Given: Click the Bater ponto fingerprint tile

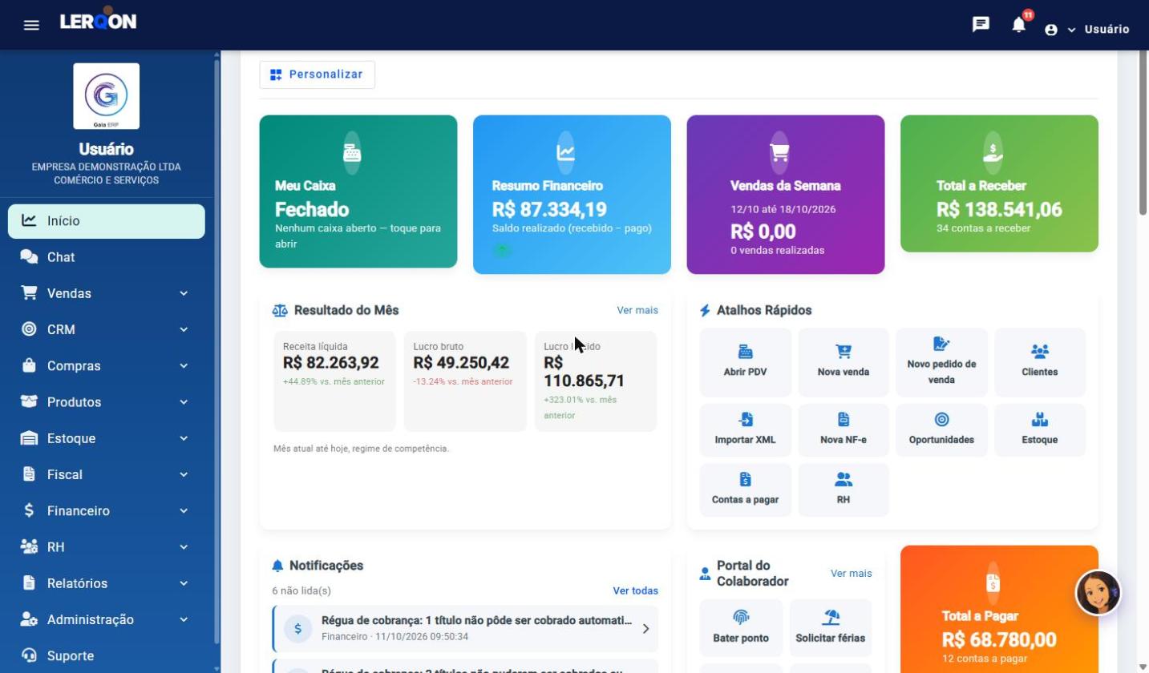Looking at the screenshot, I should 741,627.
